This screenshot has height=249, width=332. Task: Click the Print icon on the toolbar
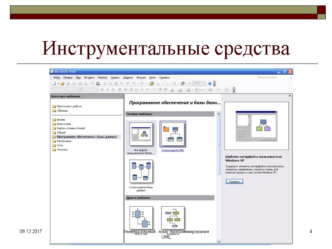coord(80,83)
